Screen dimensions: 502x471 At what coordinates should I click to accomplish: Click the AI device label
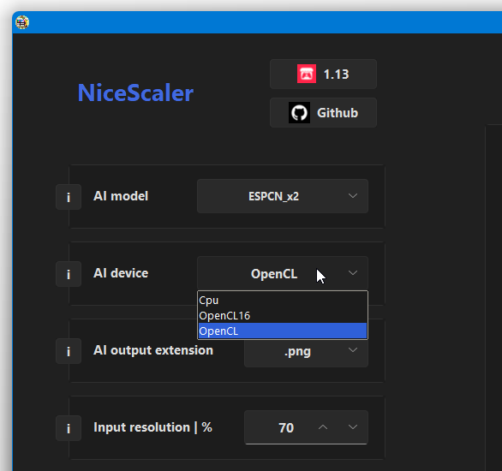pyautogui.click(x=121, y=273)
